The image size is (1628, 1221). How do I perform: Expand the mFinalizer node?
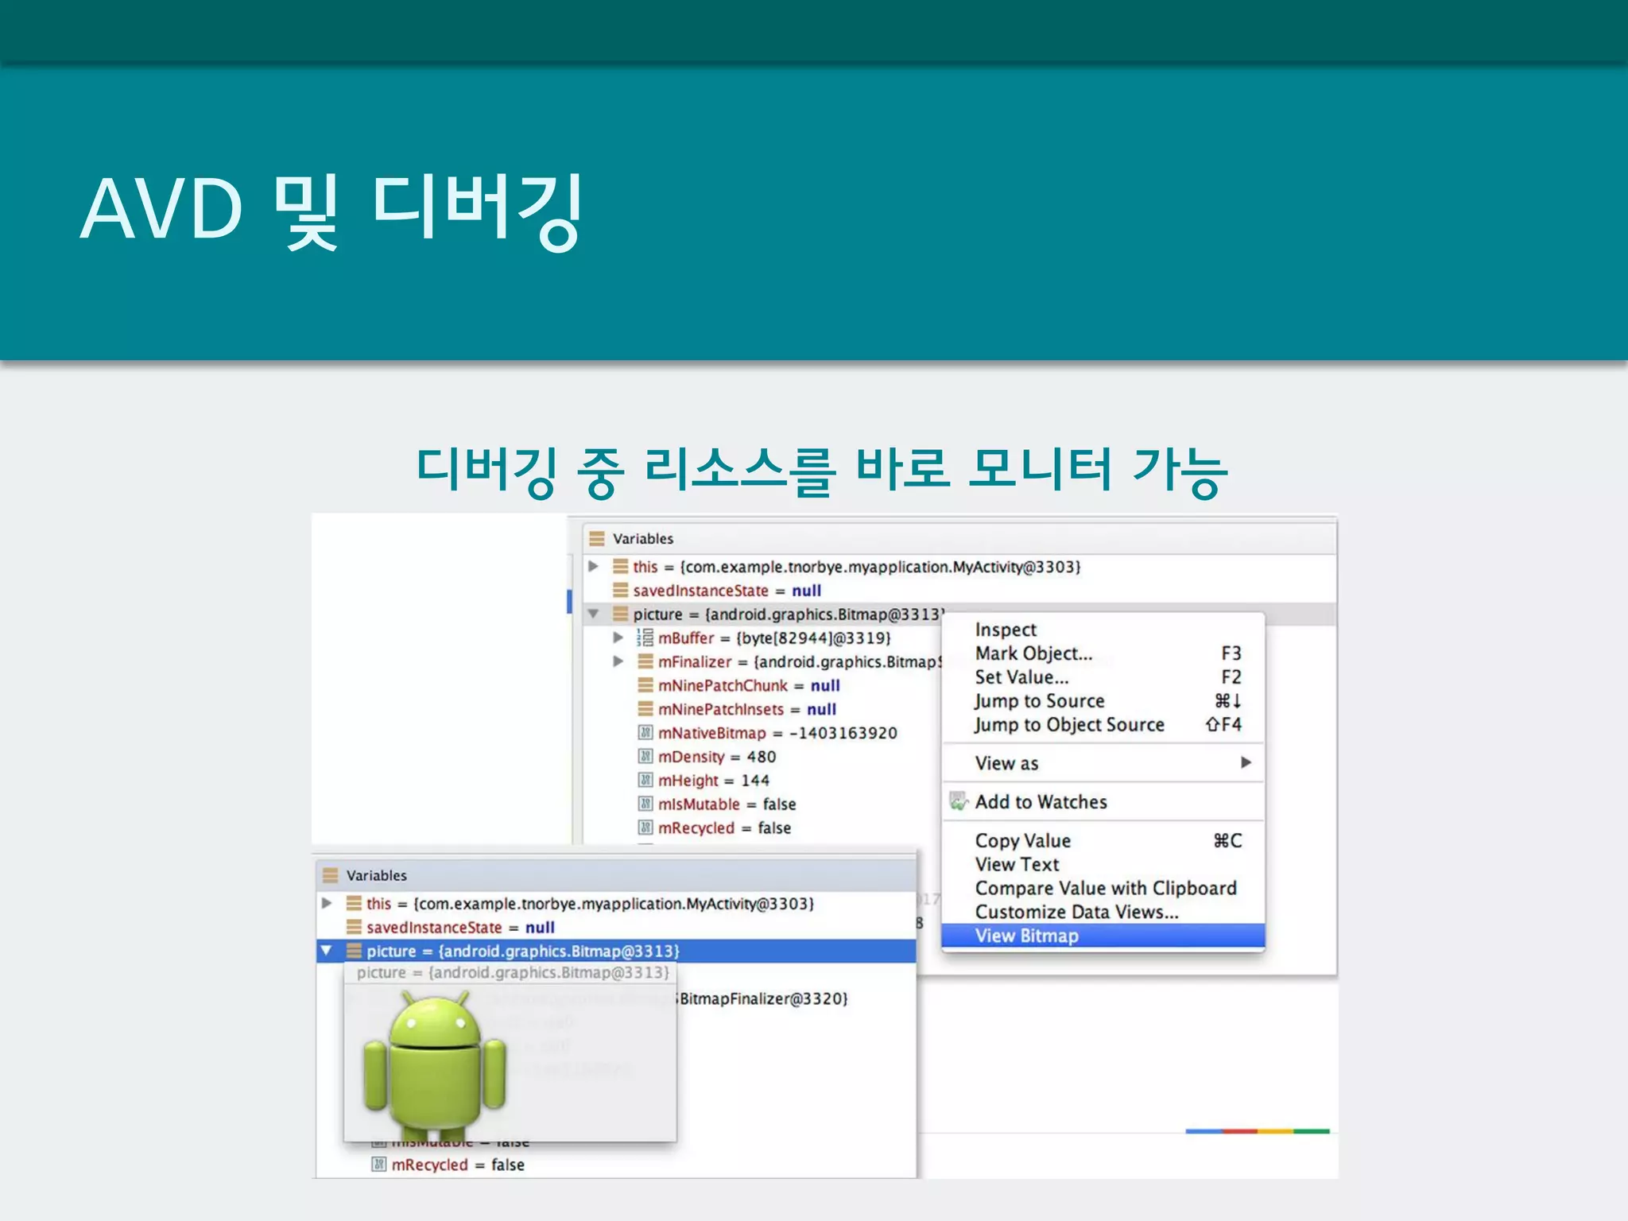tap(618, 661)
